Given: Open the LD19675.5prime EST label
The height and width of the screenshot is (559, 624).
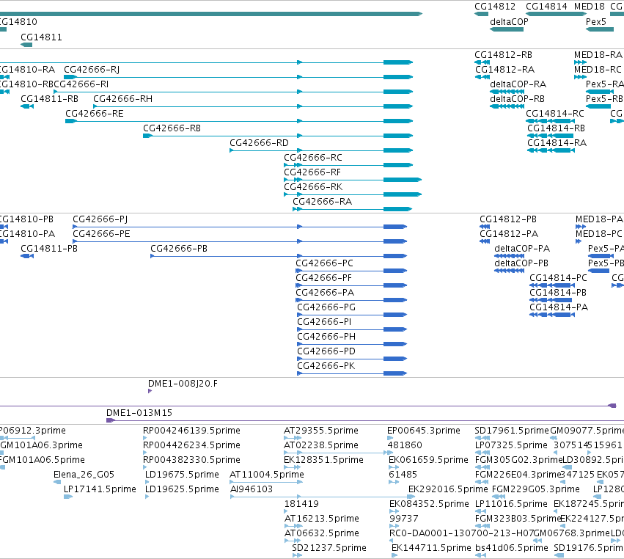Looking at the screenshot, I should (x=182, y=475).
